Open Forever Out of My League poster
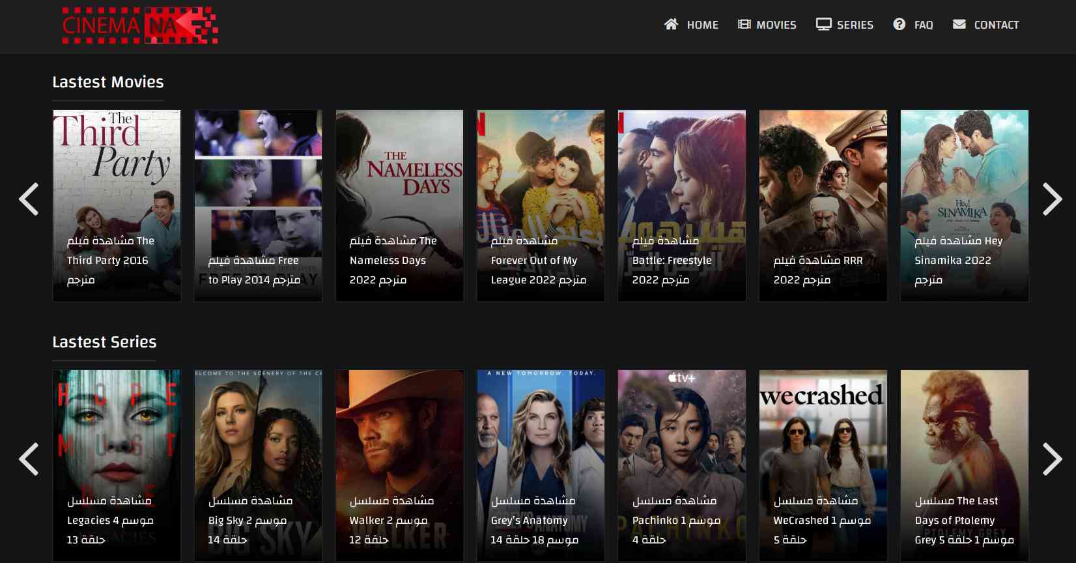The width and height of the screenshot is (1076, 563). coord(541,205)
